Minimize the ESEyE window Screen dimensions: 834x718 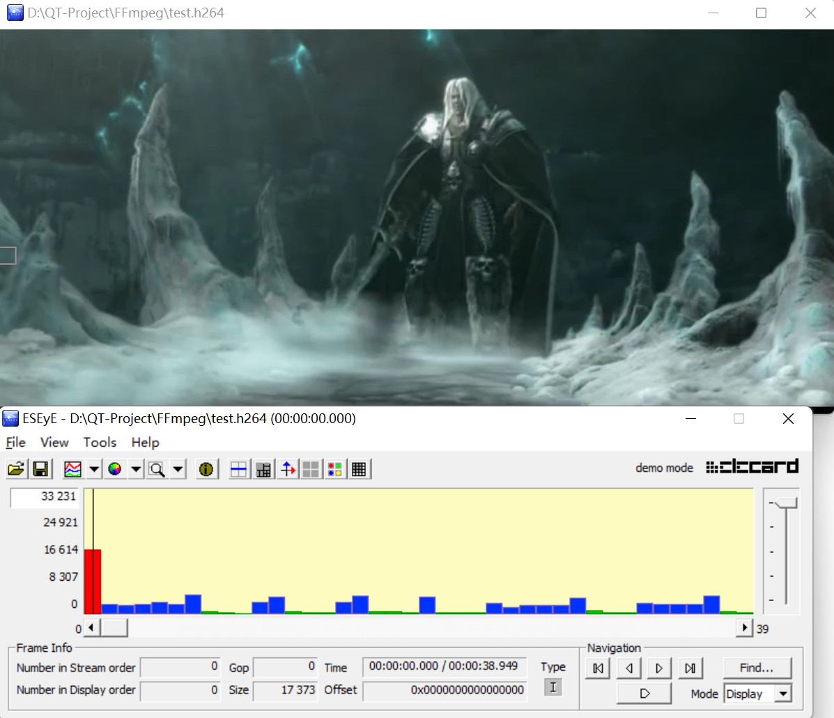click(x=690, y=419)
